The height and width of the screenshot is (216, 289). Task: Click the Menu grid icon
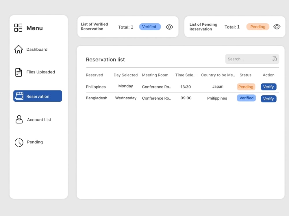pos(18,28)
